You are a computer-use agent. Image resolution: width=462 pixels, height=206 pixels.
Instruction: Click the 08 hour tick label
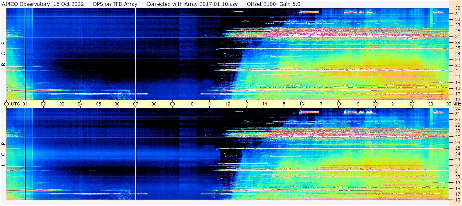(x=154, y=104)
